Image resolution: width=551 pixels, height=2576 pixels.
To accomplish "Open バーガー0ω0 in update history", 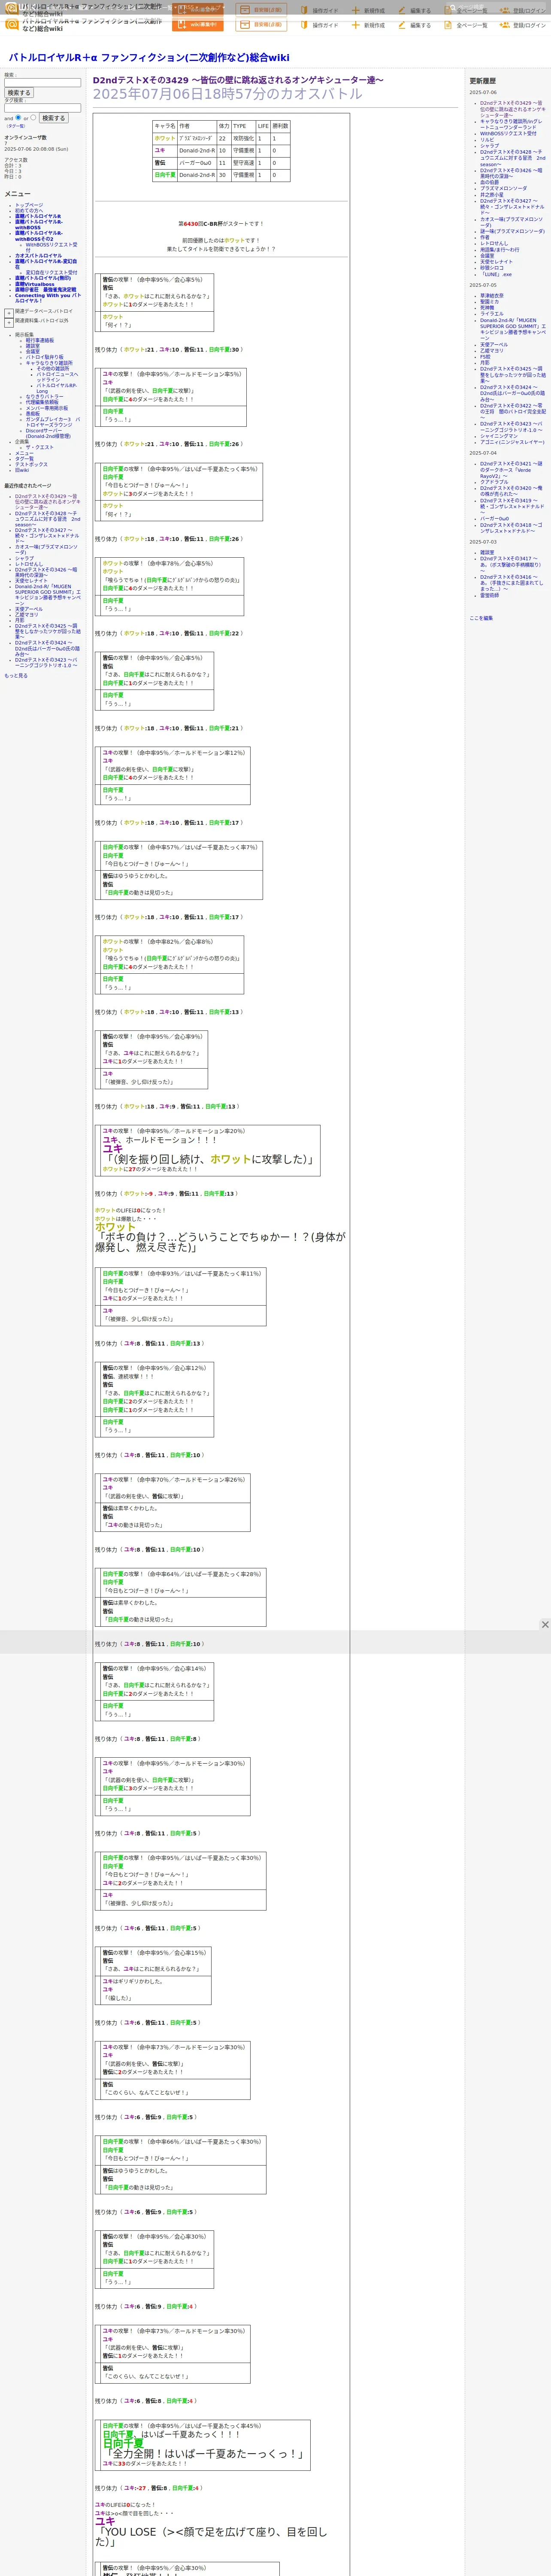I will 494,519.
